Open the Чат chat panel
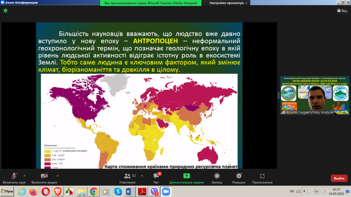The width and height of the screenshot is (351, 197). point(156,178)
